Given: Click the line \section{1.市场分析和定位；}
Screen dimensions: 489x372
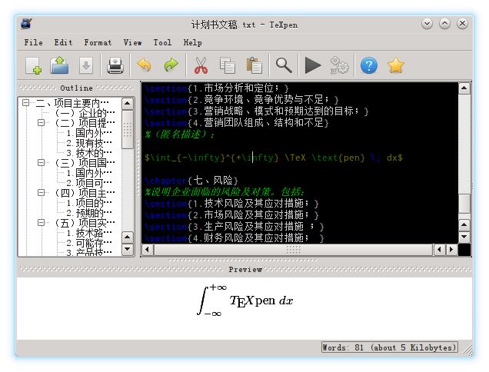Looking at the screenshot, I should click(x=216, y=88).
